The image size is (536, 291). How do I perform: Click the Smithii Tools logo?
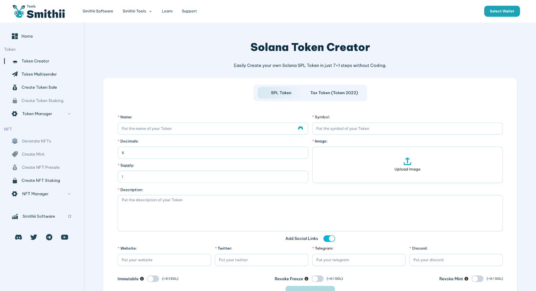(x=39, y=12)
